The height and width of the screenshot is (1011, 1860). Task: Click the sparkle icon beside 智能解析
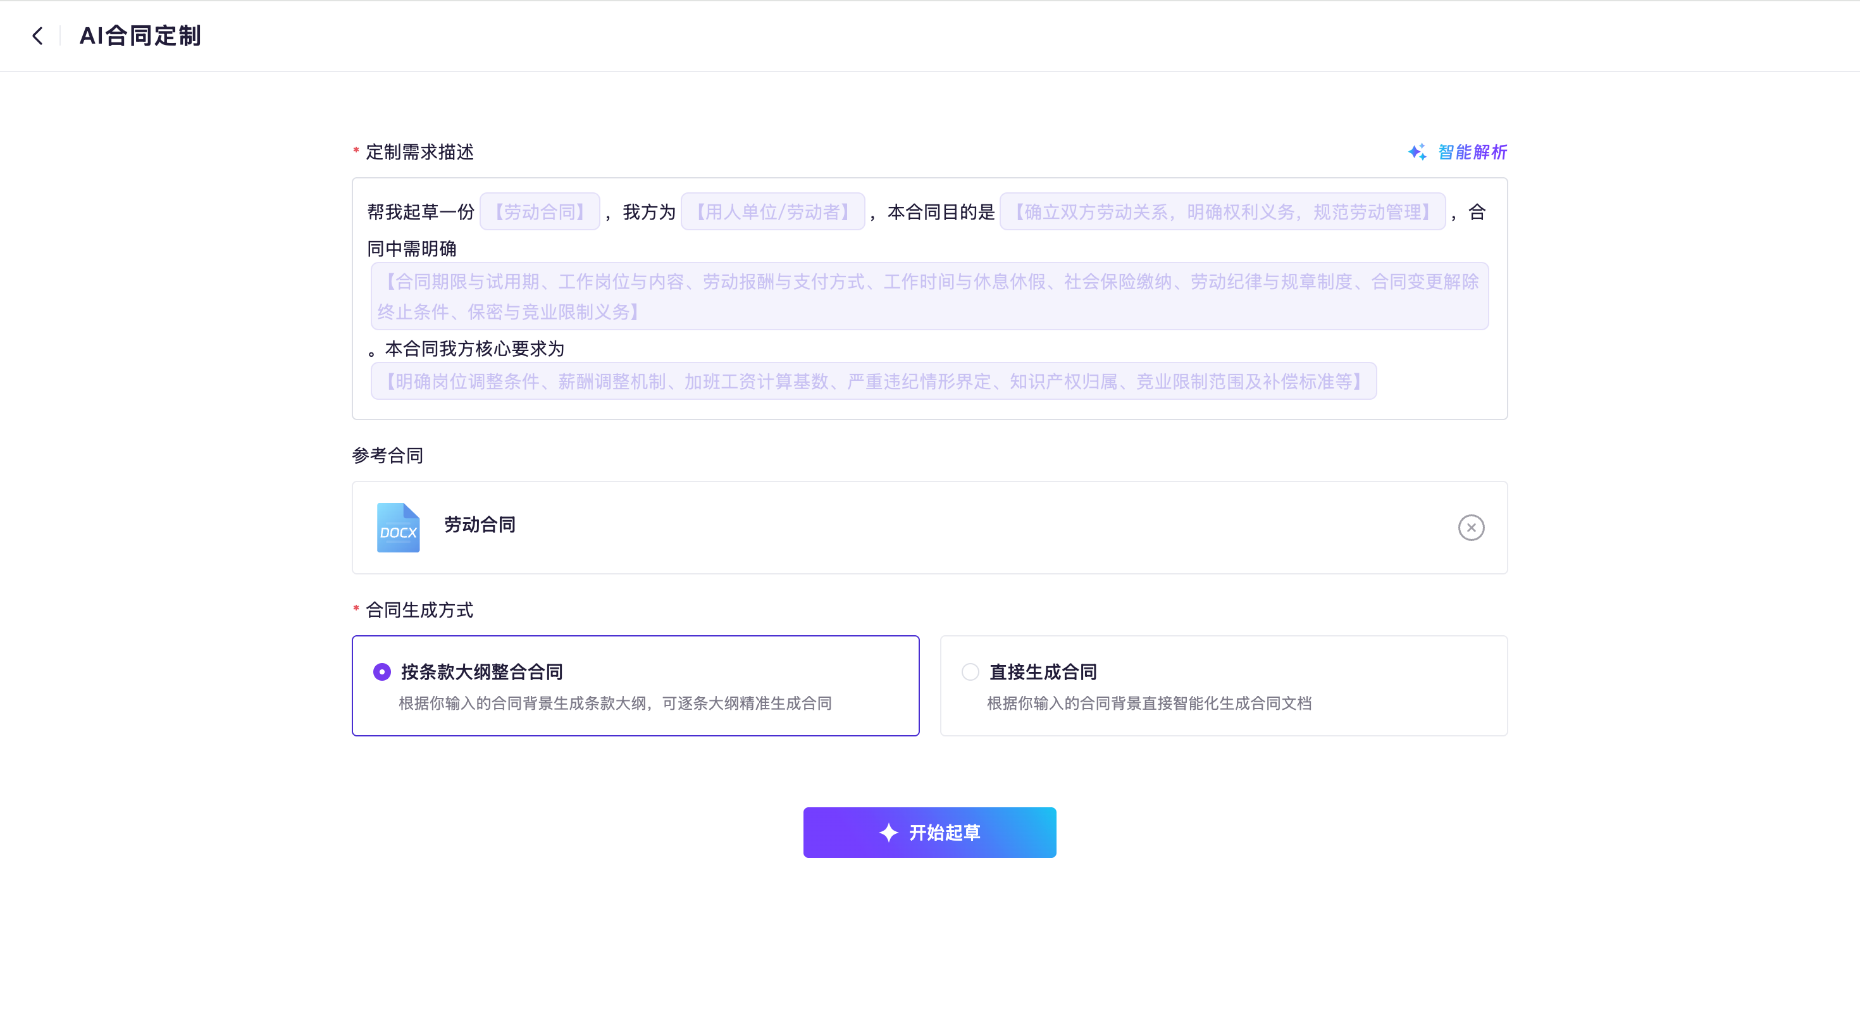pyautogui.click(x=1417, y=152)
